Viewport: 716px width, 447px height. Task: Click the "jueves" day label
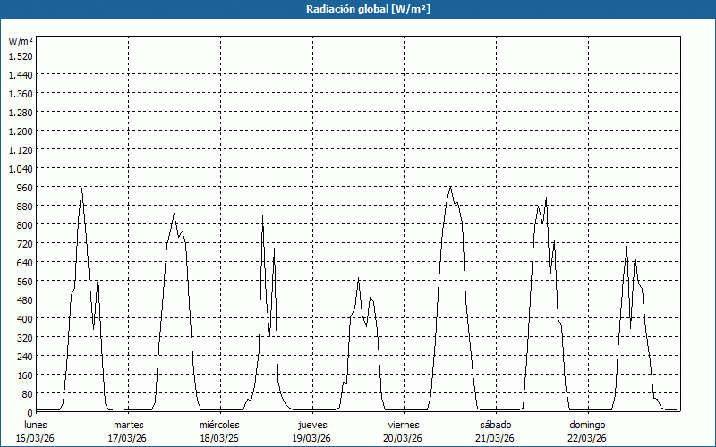pyautogui.click(x=312, y=424)
